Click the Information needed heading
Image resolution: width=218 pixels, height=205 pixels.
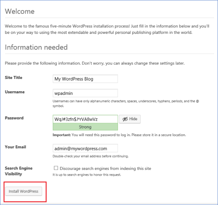tap(36, 47)
